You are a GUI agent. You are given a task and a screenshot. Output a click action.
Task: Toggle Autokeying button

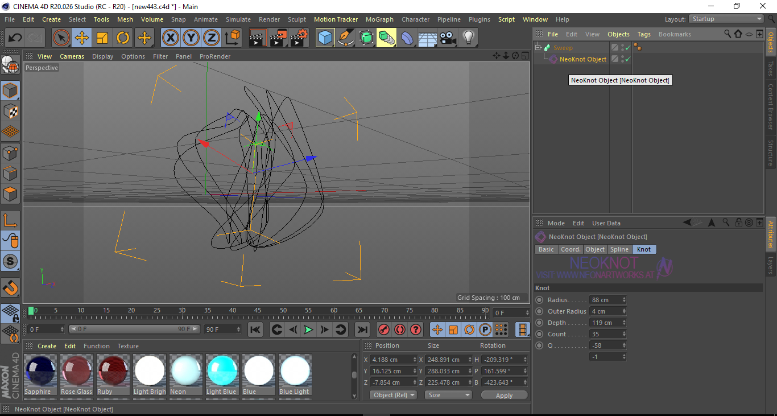click(400, 329)
